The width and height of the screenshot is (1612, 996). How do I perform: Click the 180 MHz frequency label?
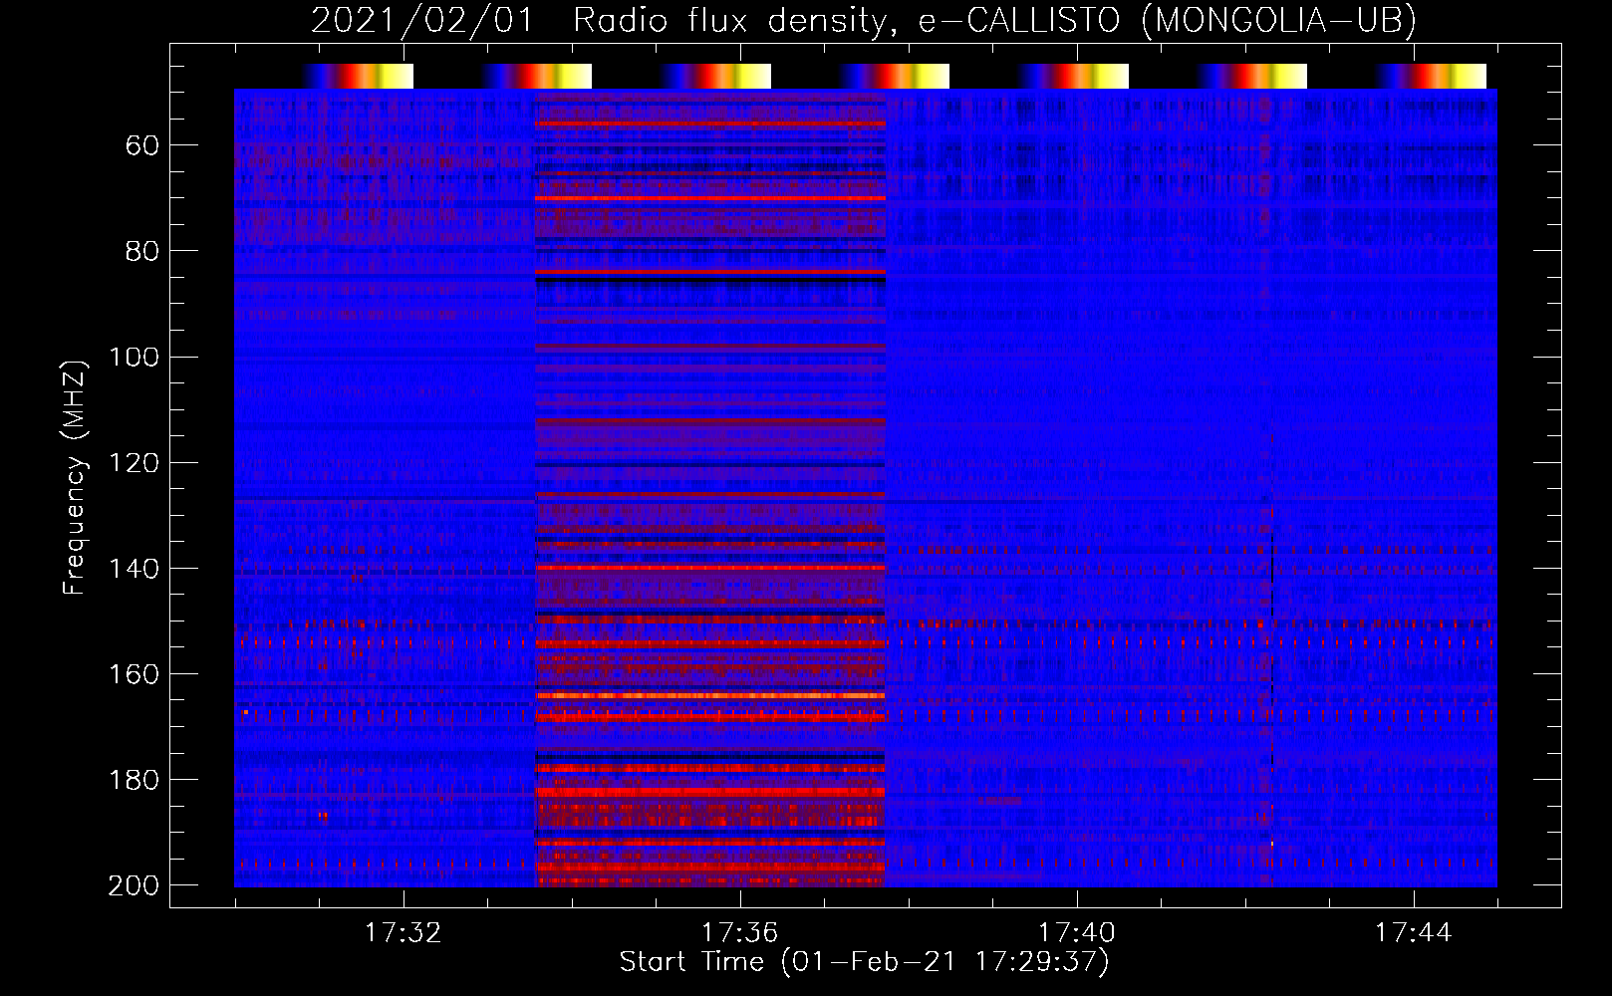134,780
